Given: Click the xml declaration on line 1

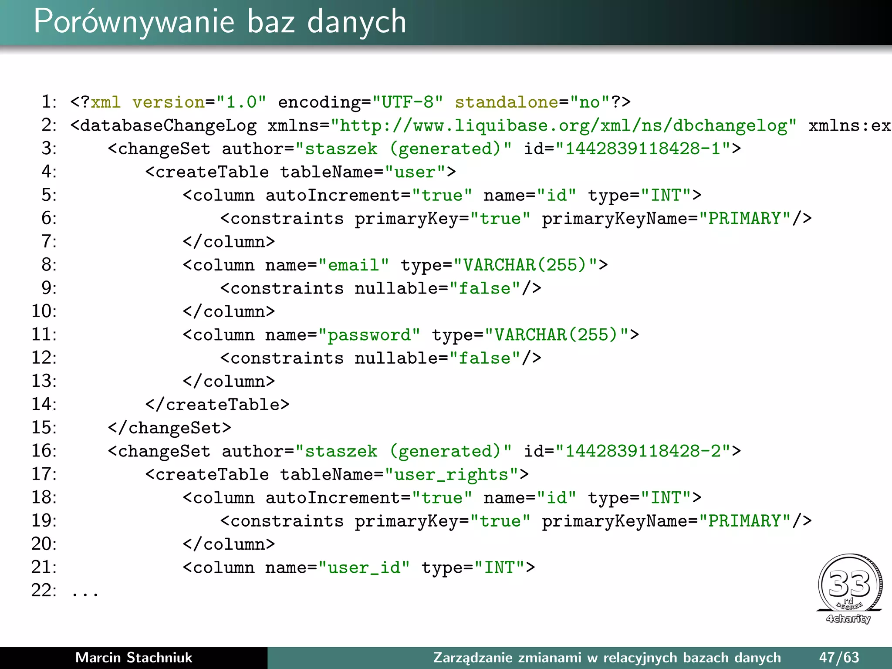Looking at the screenshot, I should pos(351,102).
